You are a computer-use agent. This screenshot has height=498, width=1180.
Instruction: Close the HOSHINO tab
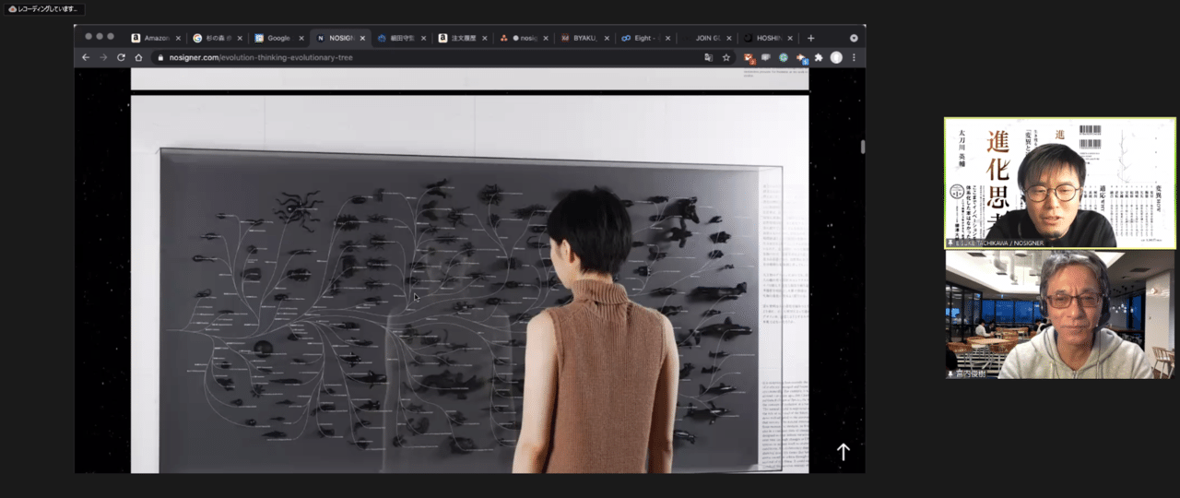[789, 38]
